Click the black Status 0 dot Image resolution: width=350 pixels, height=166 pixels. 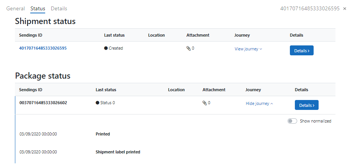[x=98, y=103]
